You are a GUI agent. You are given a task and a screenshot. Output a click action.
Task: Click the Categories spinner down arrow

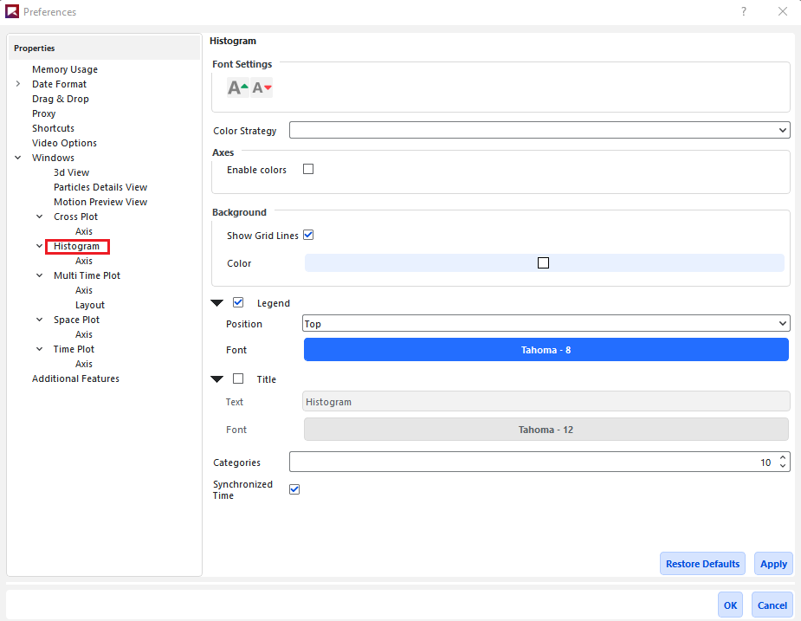(x=782, y=466)
